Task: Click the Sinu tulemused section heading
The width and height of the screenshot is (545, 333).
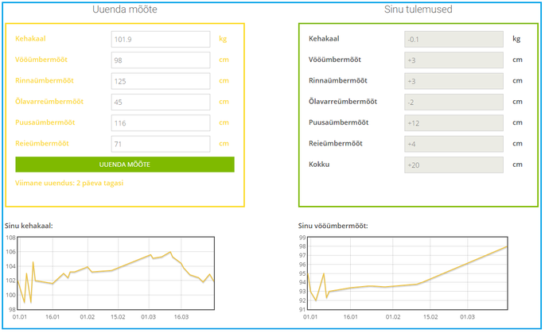Action: tap(418, 10)
